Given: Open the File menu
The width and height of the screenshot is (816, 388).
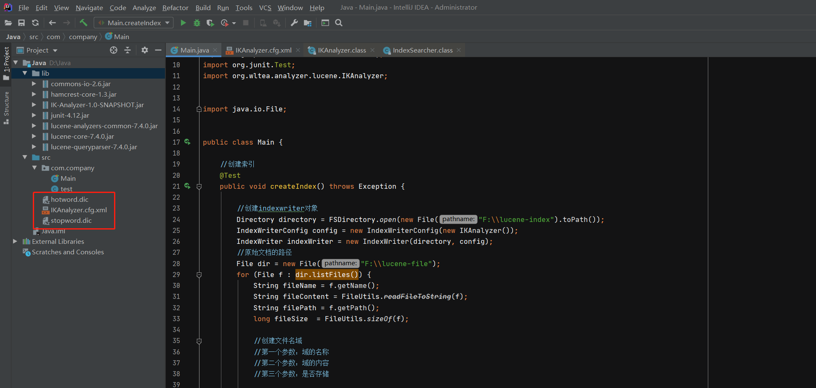Looking at the screenshot, I should [24, 8].
